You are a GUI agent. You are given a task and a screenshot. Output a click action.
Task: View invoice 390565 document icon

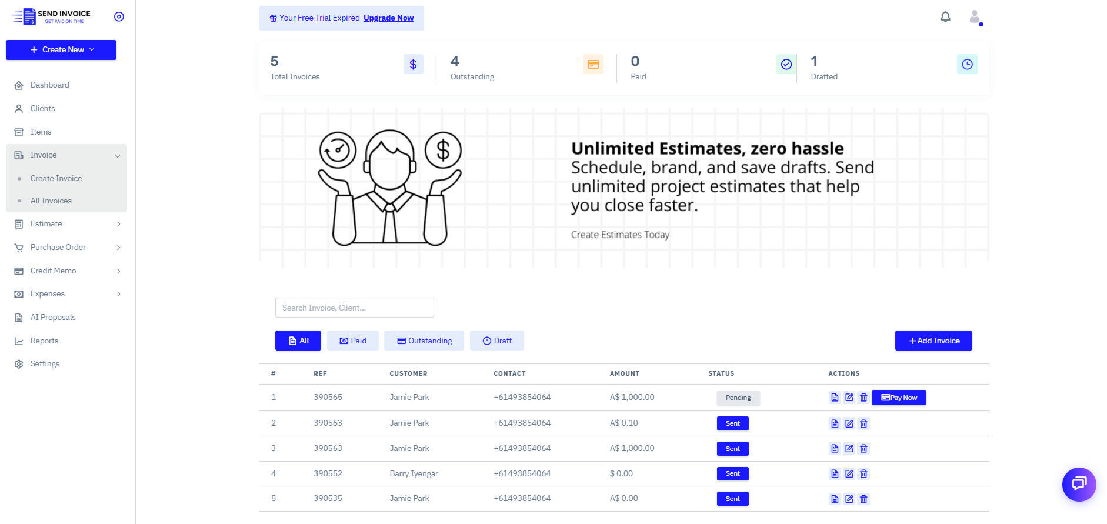pyautogui.click(x=835, y=398)
